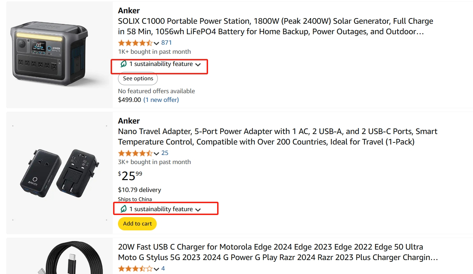Click Anker travel adapter product image
Screen dimensions: 473x274
[59, 173]
